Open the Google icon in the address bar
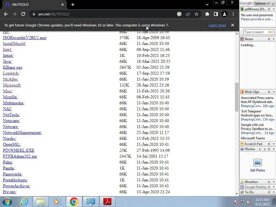This screenshot has height=207, width=276. 179,14
